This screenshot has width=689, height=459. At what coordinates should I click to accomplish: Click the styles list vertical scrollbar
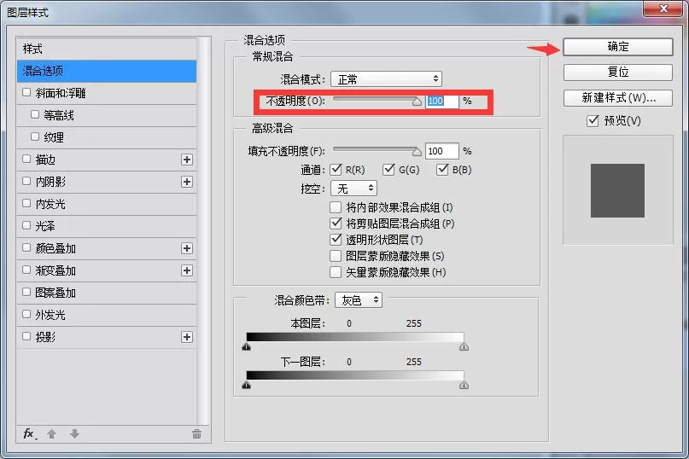tap(202, 230)
